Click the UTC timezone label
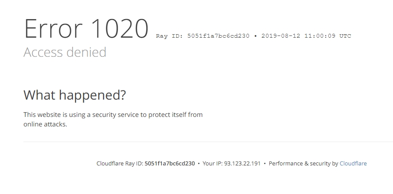393x194 pixels. click(345, 36)
